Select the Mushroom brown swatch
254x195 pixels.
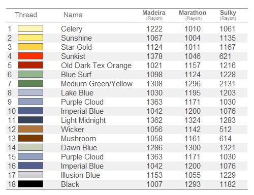coord(30,138)
